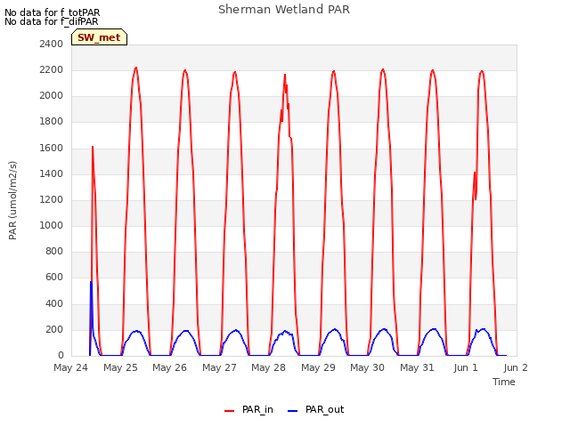Screen dimensions: 570x427
Task: Click the May 29 x-axis tick label
Action: point(319,367)
